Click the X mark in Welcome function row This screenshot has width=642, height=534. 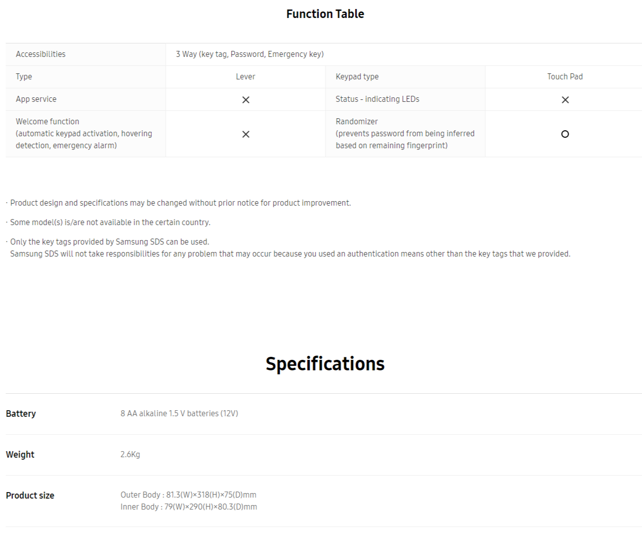(246, 134)
